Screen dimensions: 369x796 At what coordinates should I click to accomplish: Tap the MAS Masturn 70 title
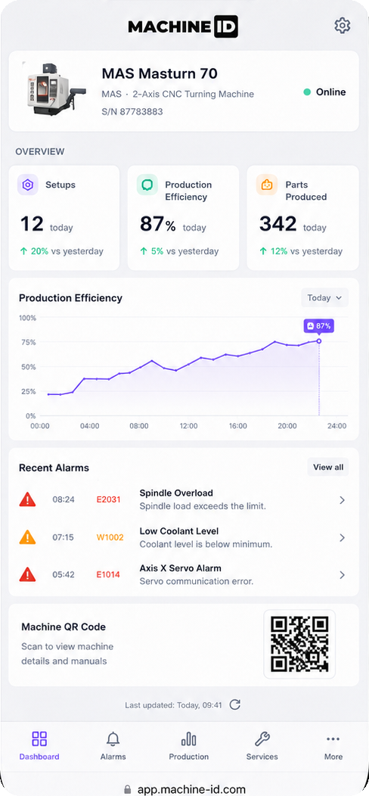coord(160,73)
